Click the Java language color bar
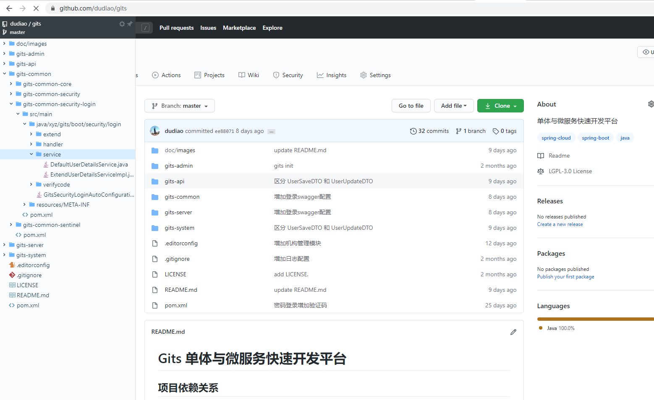 596,319
